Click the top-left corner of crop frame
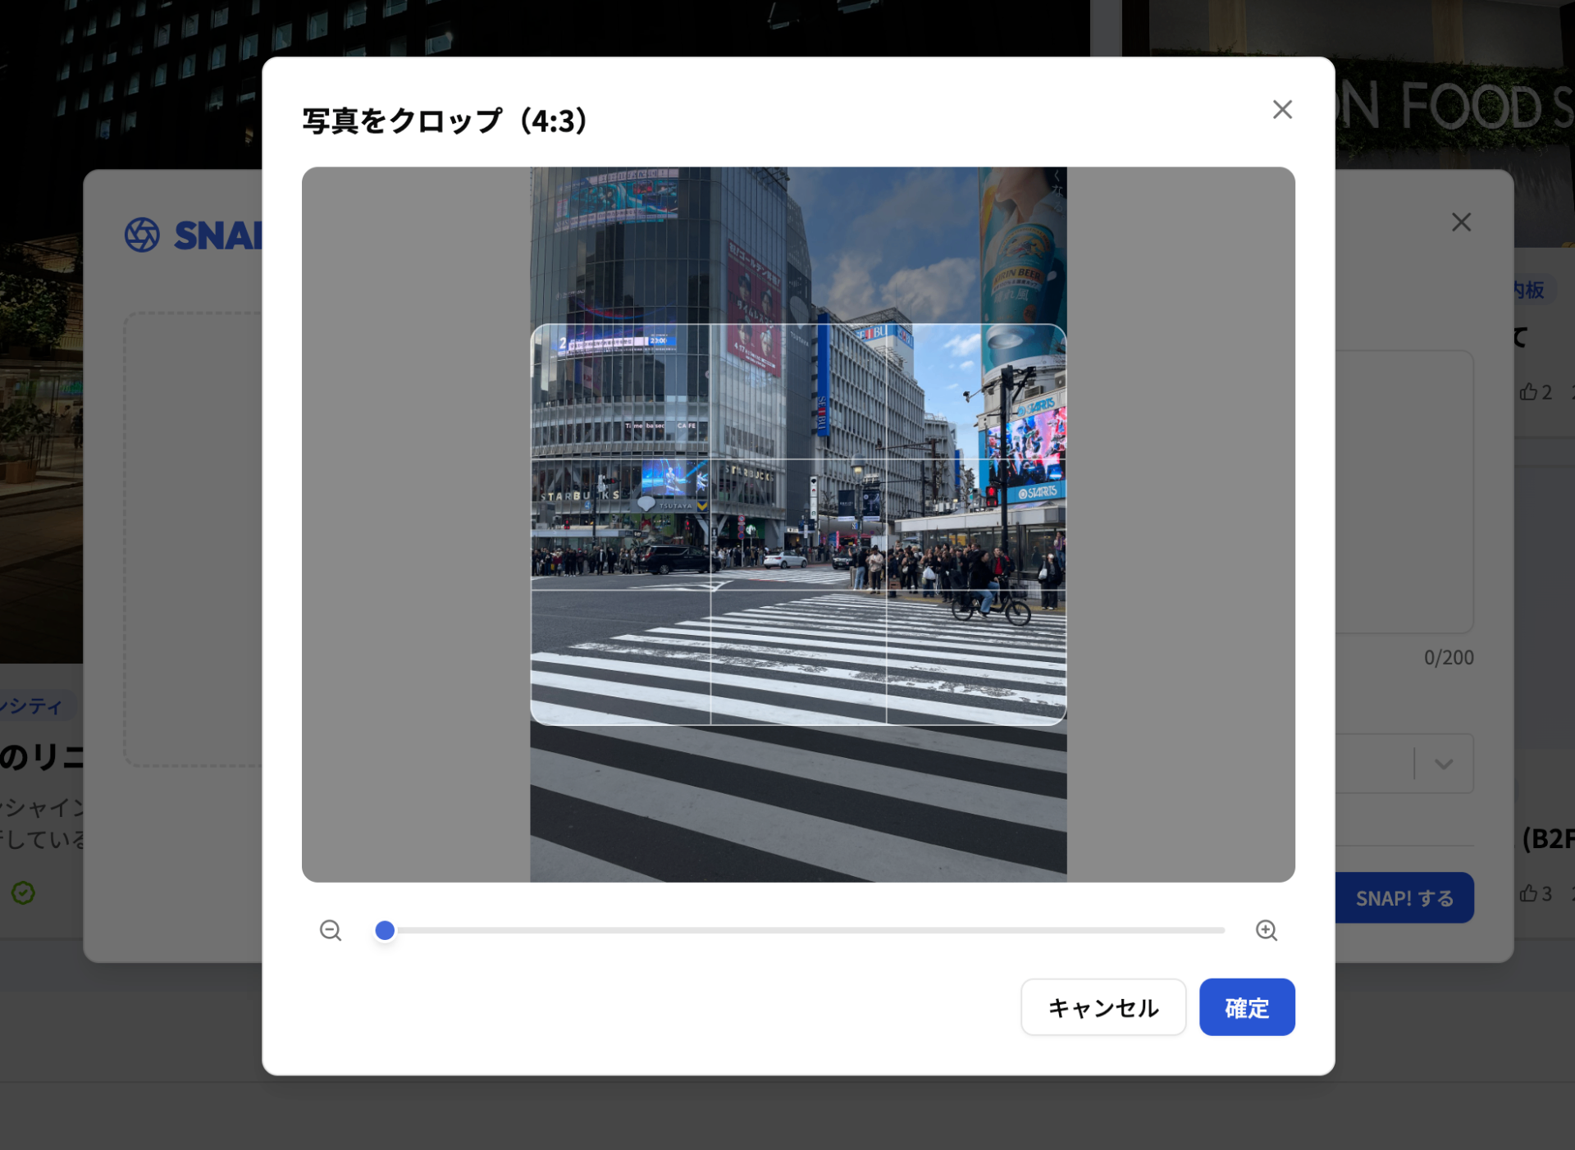Screen dimensions: 1575x1150 (533, 327)
